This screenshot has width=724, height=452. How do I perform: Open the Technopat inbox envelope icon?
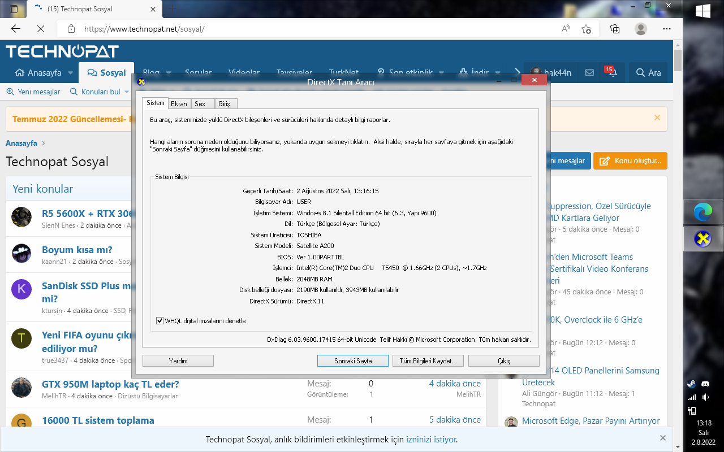(x=589, y=72)
